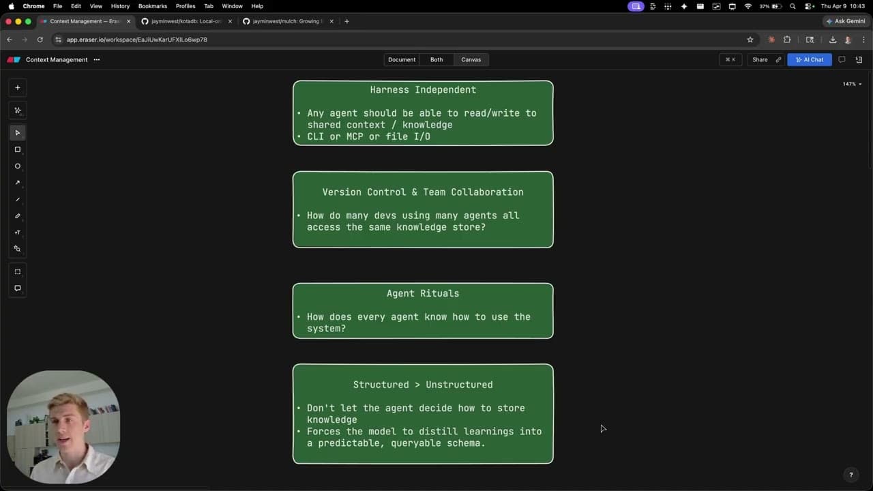873x491 pixels.
Task: Open the 147% zoom level dropdown
Action: click(849, 84)
